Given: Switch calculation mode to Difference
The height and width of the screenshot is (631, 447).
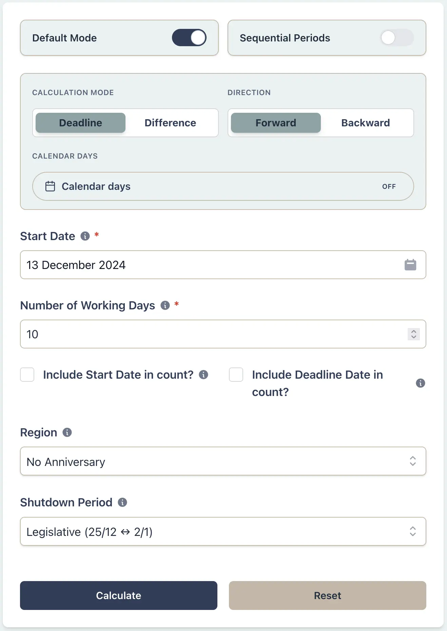Looking at the screenshot, I should 170,123.
